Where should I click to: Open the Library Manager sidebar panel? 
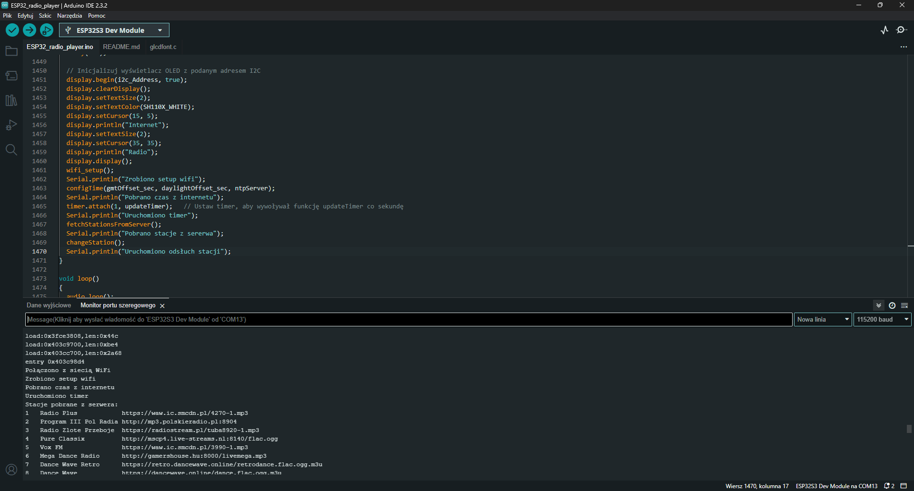tap(11, 100)
